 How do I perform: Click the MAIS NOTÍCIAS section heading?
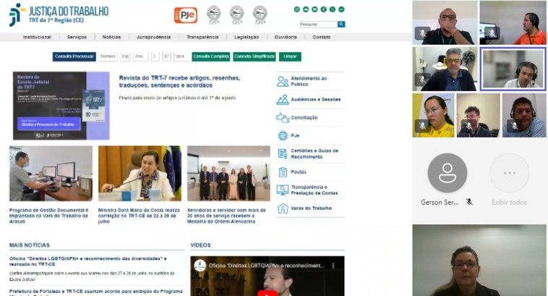[30, 245]
